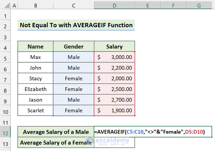Select row 9 header
The width and height of the screenshot is (215, 151).
point(5,100)
